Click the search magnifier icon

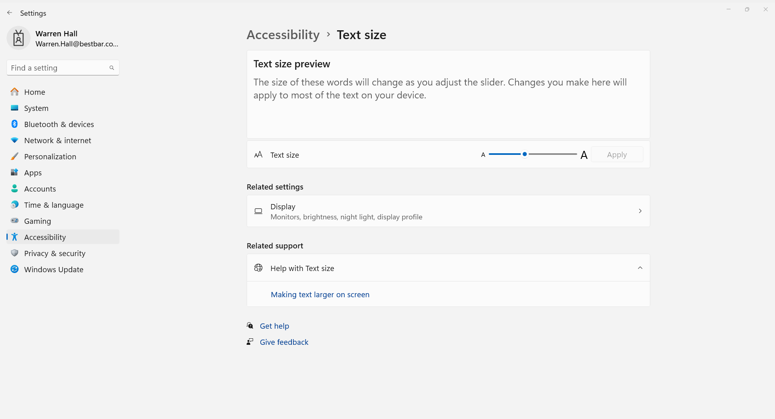click(x=112, y=68)
